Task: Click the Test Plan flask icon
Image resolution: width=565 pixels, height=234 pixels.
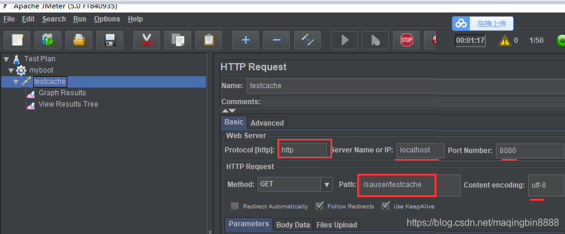Action: click(16, 59)
